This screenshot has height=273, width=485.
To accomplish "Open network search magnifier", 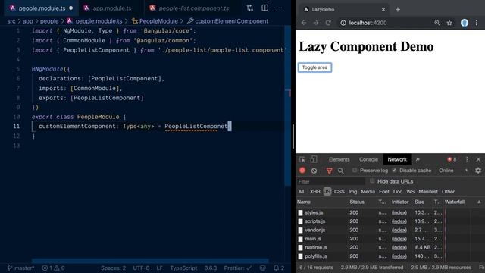I will click(x=340, y=171).
